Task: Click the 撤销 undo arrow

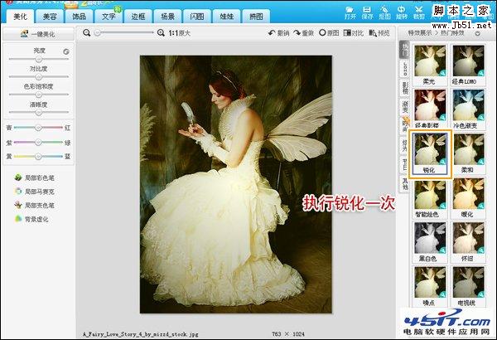Action: (x=278, y=32)
